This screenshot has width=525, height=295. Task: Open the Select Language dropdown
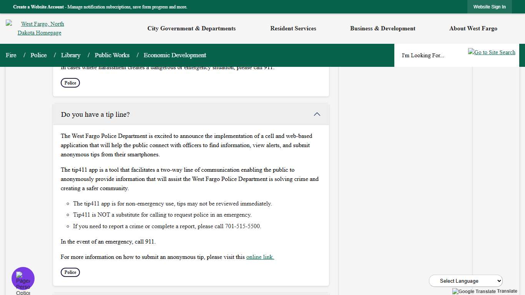coord(465,281)
